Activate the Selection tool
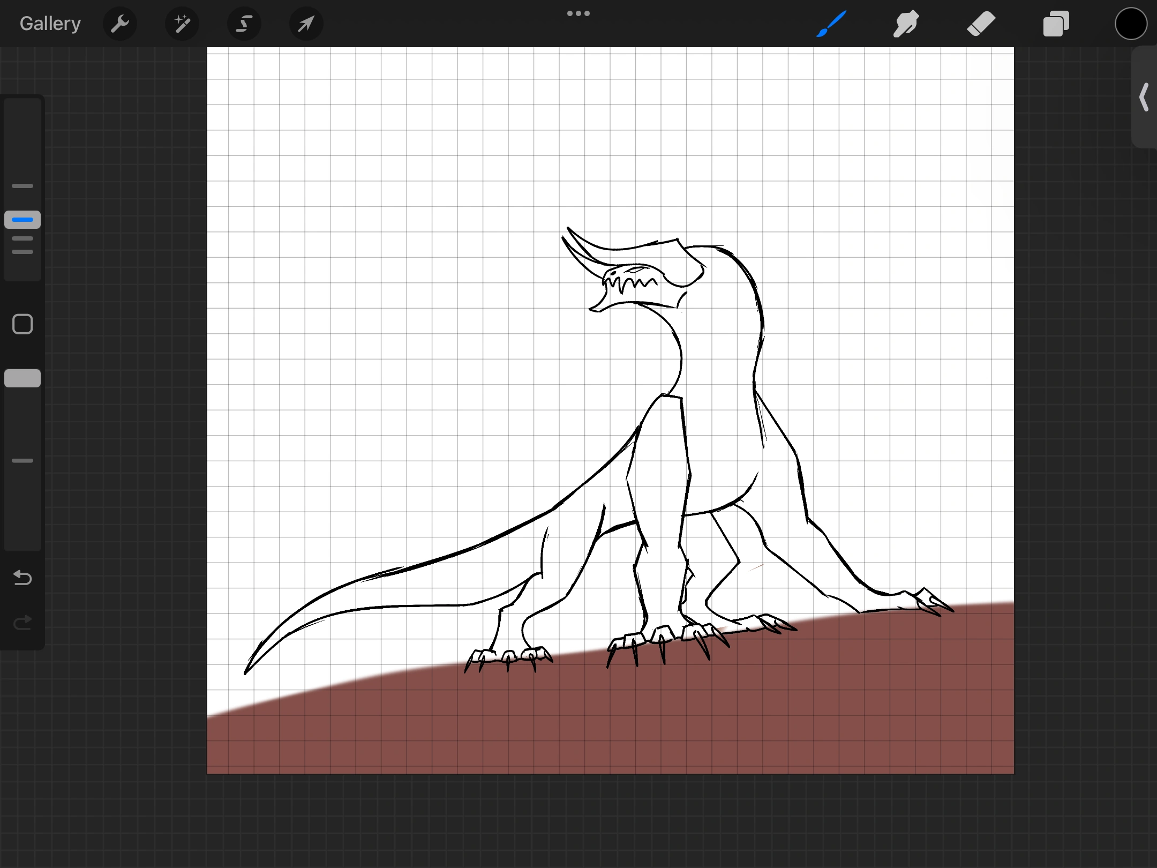The image size is (1157, 868). coord(244,24)
